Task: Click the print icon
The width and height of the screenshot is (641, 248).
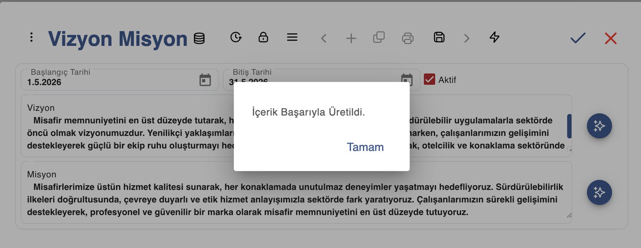Action: coord(407,38)
